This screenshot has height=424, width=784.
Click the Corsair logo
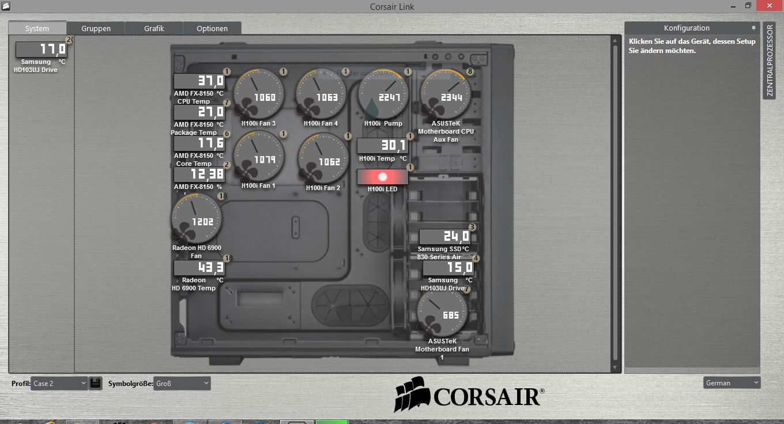[470, 395]
